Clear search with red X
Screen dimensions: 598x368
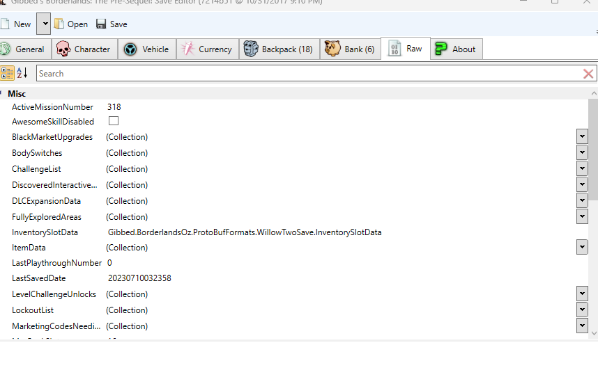588,74
